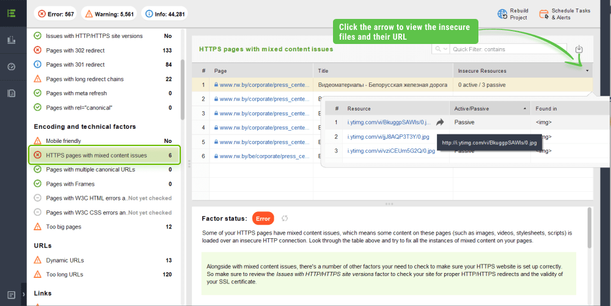The height and width of the screenshot is (306, 611).
Task: Open share arrow for BkuggpSAWIs resource
Action: [440, 122]
